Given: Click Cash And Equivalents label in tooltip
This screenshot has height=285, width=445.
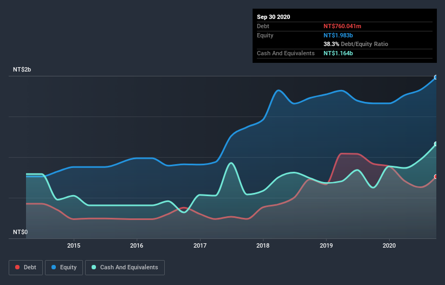Looking at the screenshot, I should tap(286, 53).
